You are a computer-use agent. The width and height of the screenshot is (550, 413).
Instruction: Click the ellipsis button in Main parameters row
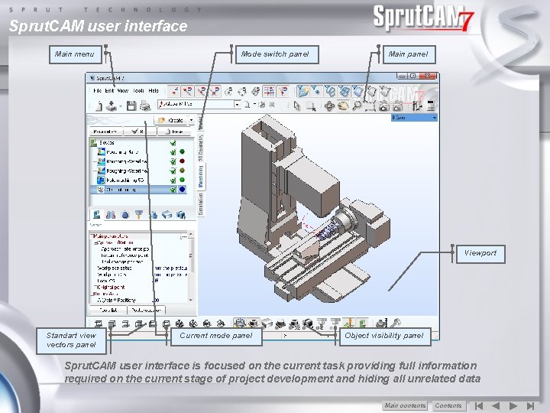183,236
